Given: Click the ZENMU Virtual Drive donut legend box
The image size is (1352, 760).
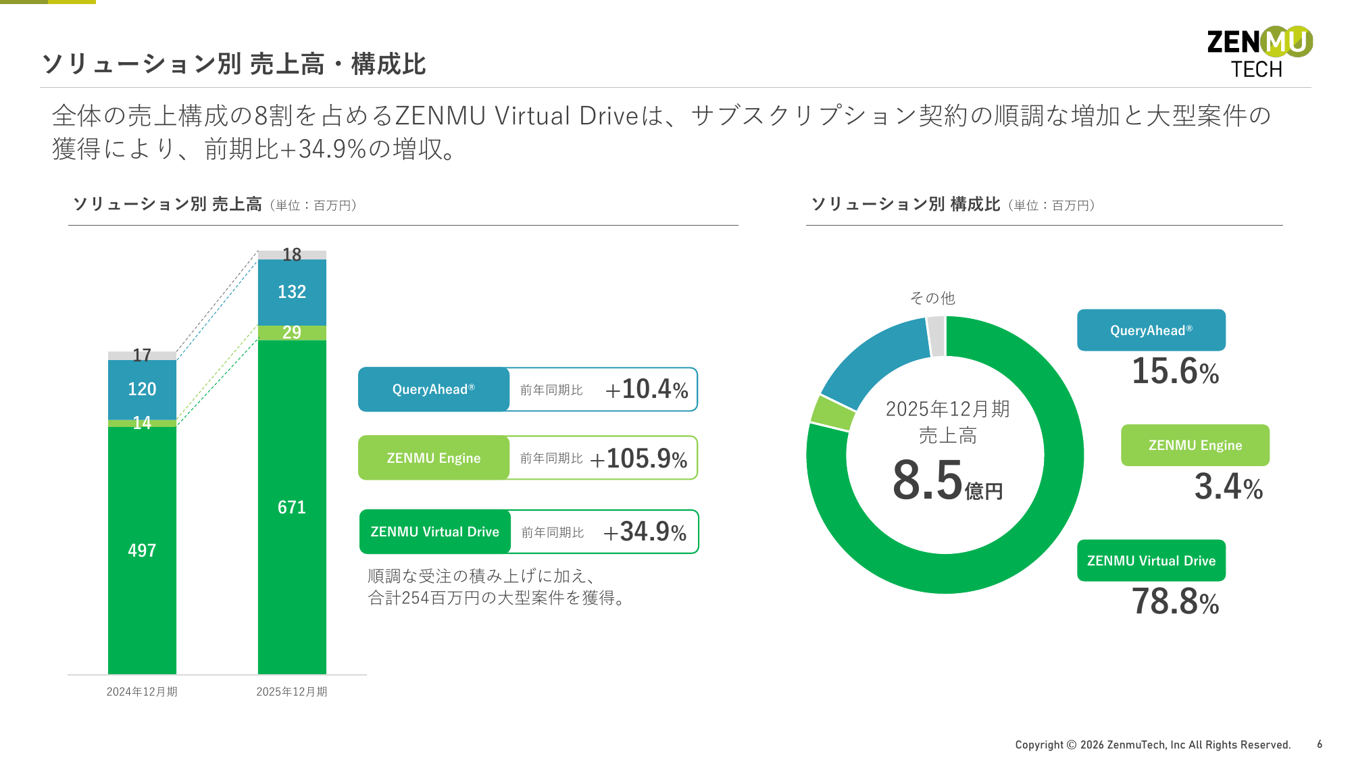Looking at the screenshot, I should pyautogui.click(x=1151, y=561).
